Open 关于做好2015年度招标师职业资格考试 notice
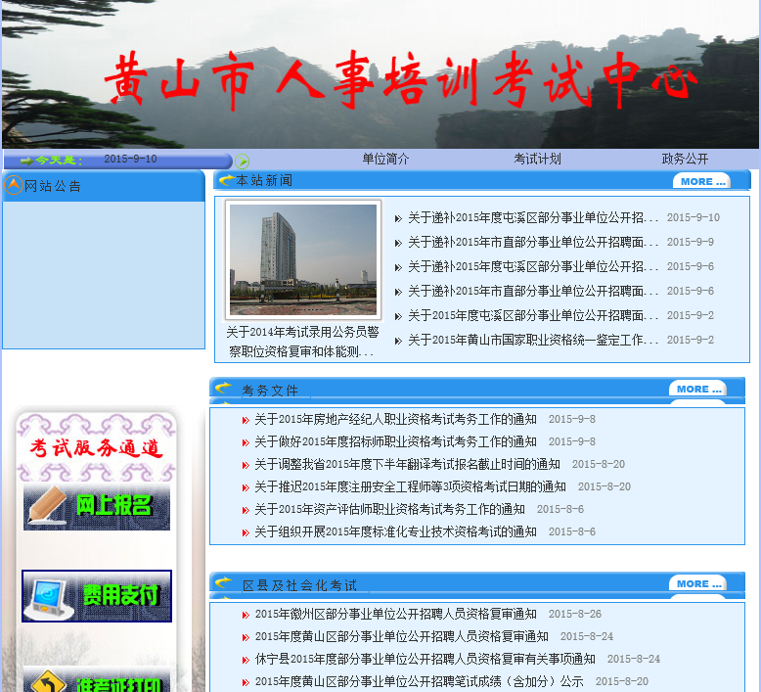Viewport: 761px width, 692px height. click(395, 441)
